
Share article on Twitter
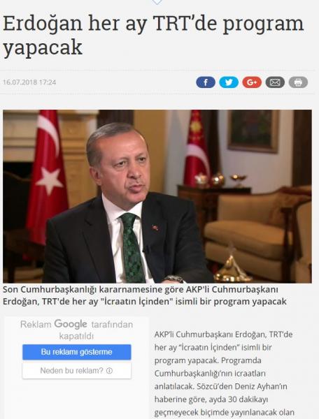[229, 82]
